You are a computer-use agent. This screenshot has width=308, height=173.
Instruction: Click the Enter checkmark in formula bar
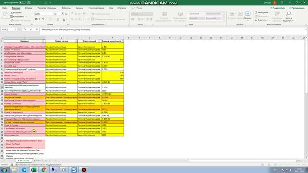point(31,29)
